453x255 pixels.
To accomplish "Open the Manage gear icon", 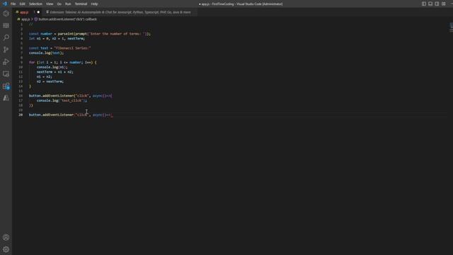I will tap(6, 249).
